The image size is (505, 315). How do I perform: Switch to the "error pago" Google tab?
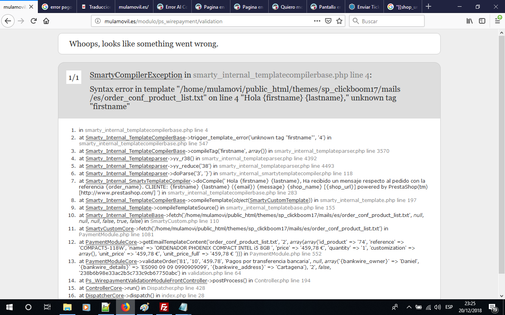pos(57,7)
